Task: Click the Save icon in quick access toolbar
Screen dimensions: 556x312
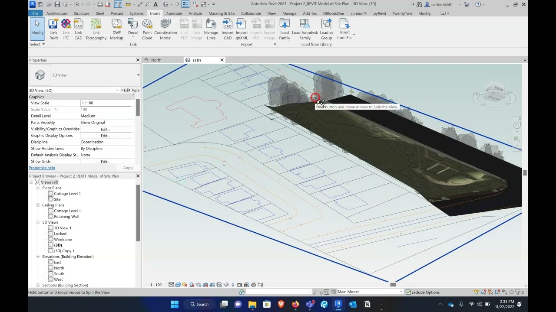Action: tap(57, 4)
